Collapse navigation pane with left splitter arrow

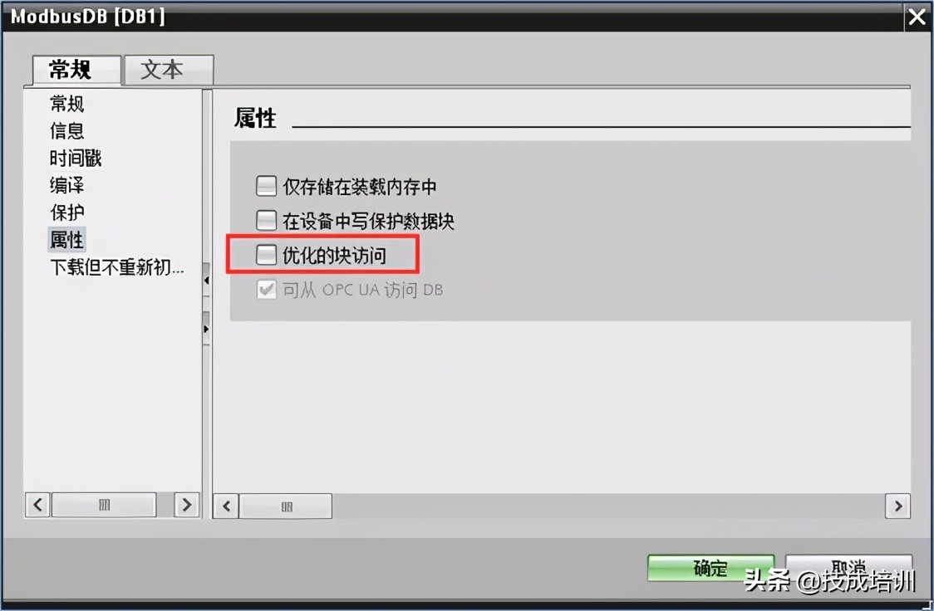(206, 280)
